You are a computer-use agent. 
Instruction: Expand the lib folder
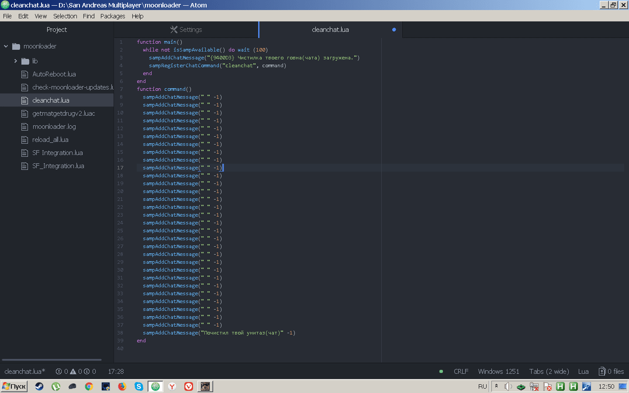pyautogui.click(x=16, y=61)
